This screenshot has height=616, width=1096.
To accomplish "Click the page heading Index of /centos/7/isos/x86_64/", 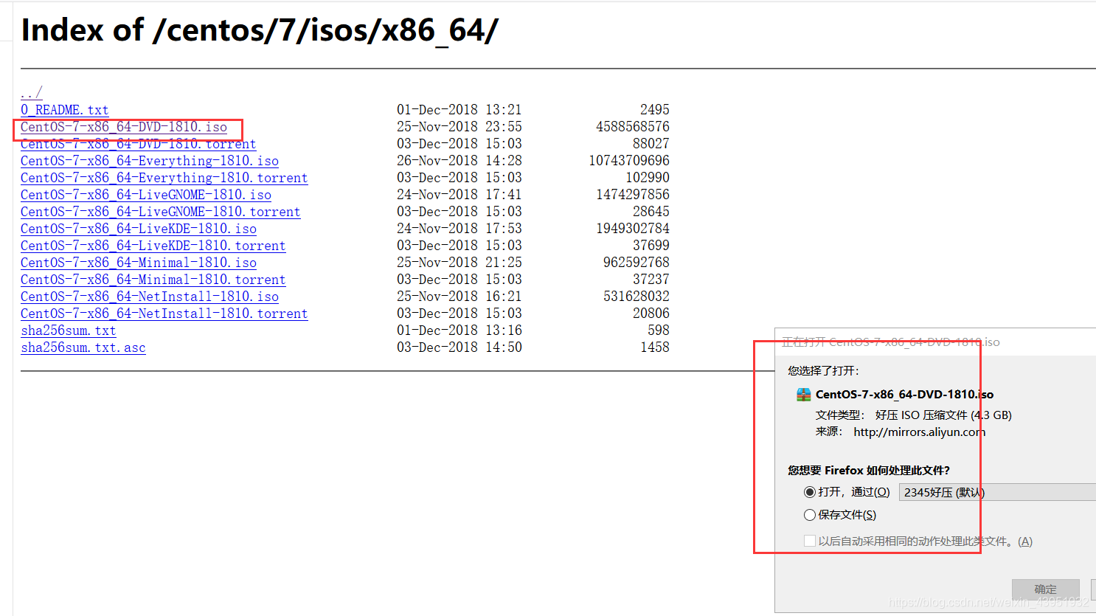I will tap(260, 31).
